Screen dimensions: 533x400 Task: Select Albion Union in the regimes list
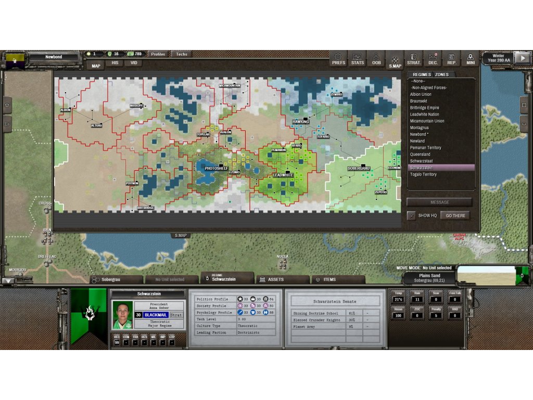[441, 95]
